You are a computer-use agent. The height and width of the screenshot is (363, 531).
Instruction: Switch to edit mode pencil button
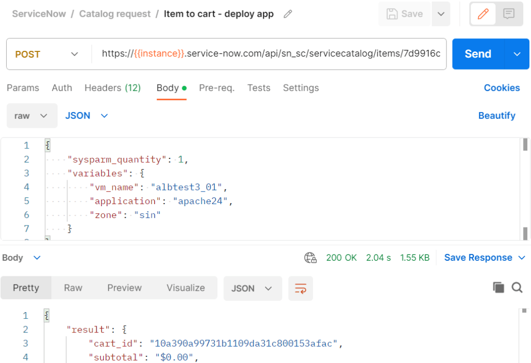click(483, 14)
